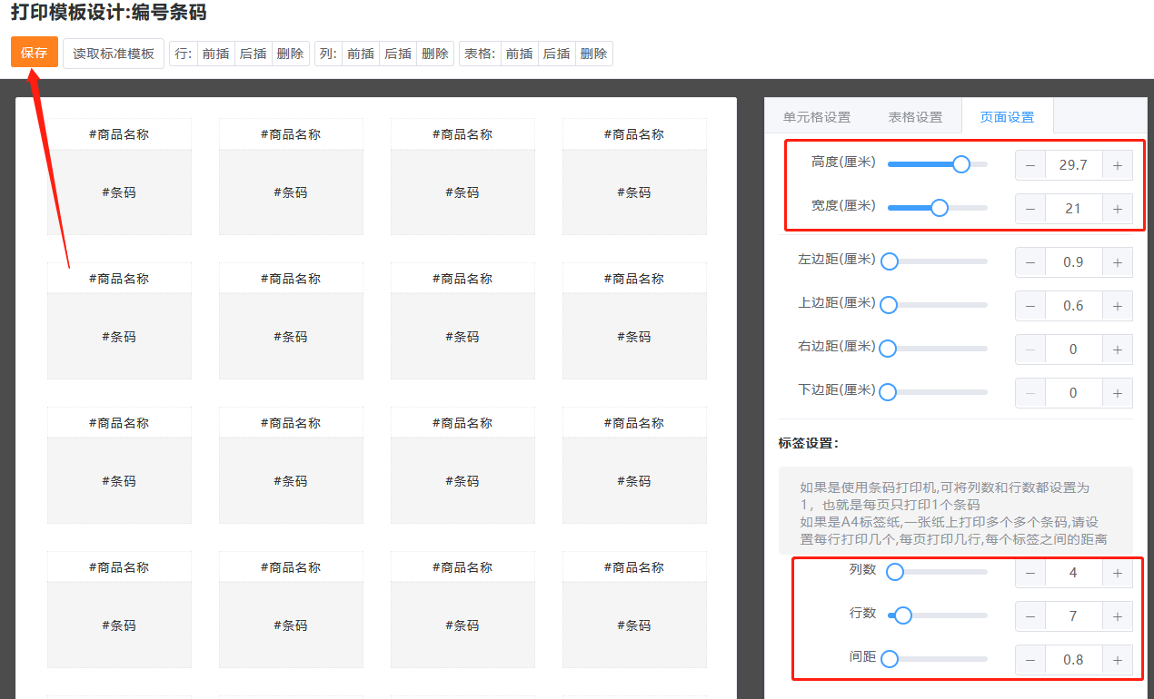1154x699 pixels.
Task: Insert row before using 行 前插
Action: point(215,54)
